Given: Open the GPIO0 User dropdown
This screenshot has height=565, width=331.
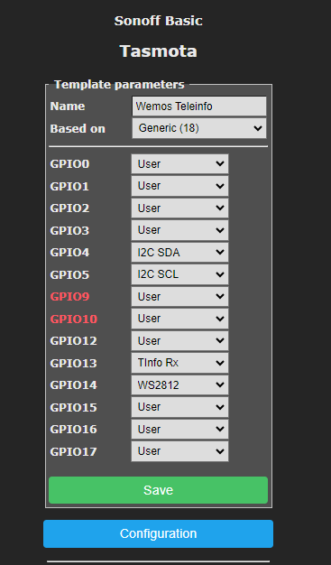Looking at the screenshot, I should (x=179, y=164).
